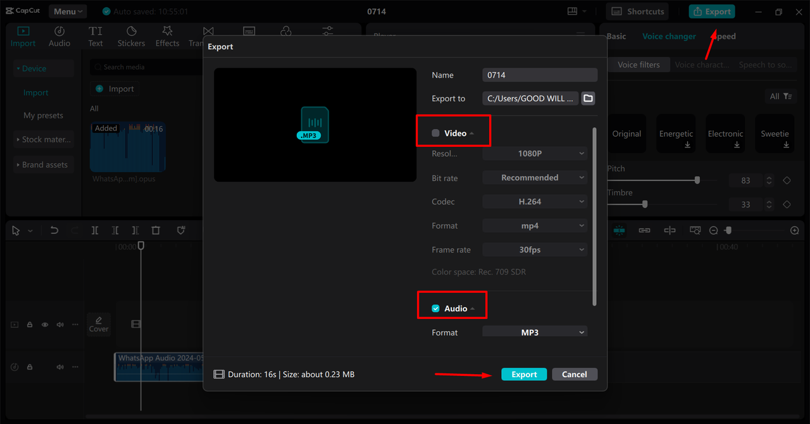Click the Name field containing 0714

click(540, 75)
